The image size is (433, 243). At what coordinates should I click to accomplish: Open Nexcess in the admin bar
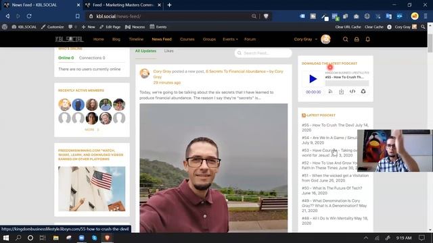pos(135,27)
